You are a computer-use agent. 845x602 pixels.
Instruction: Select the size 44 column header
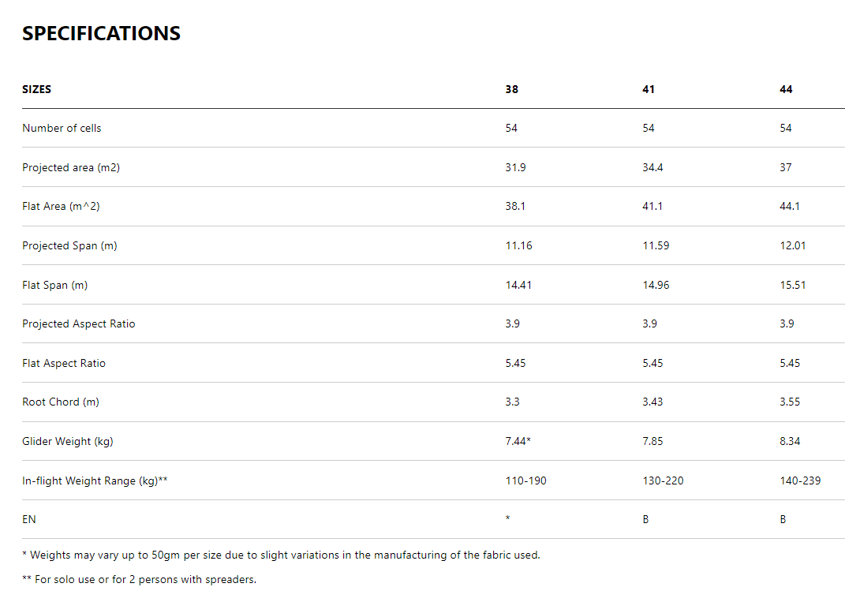(786, 89)
